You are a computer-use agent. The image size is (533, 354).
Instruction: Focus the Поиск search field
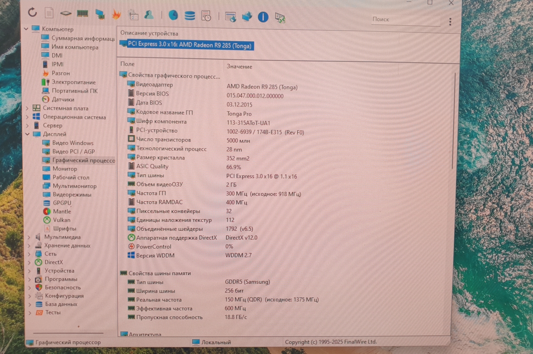coord(405,20)
